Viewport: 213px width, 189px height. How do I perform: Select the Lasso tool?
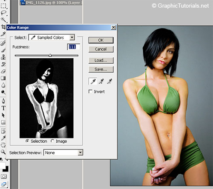(x=3, y=13)
